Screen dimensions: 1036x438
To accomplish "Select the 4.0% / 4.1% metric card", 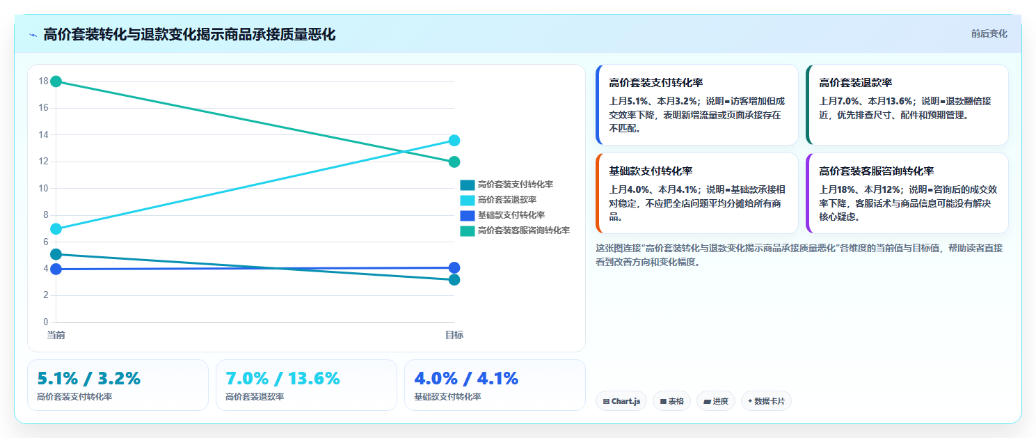I will (x=495, y=385).
